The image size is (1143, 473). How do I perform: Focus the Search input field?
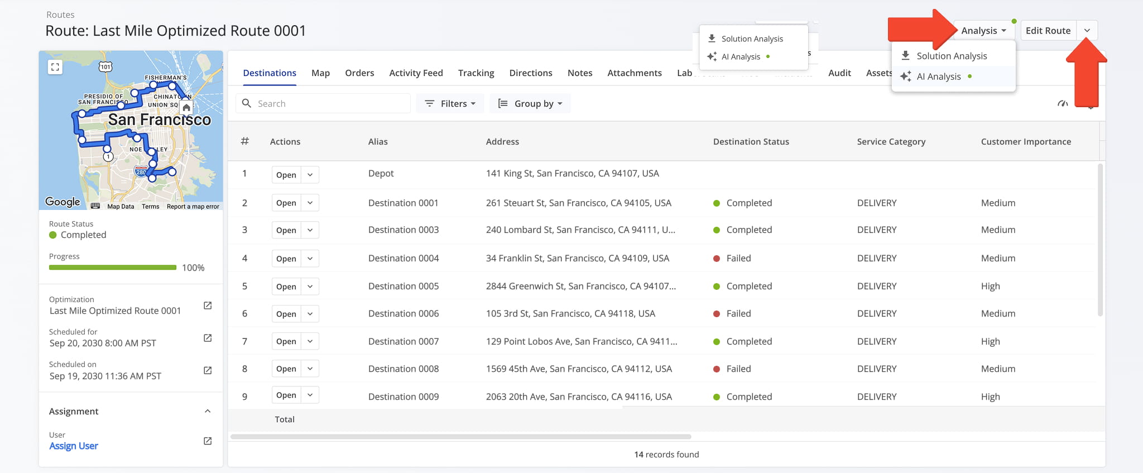point(323,103)
